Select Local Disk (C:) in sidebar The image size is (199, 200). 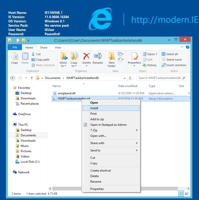27,162
